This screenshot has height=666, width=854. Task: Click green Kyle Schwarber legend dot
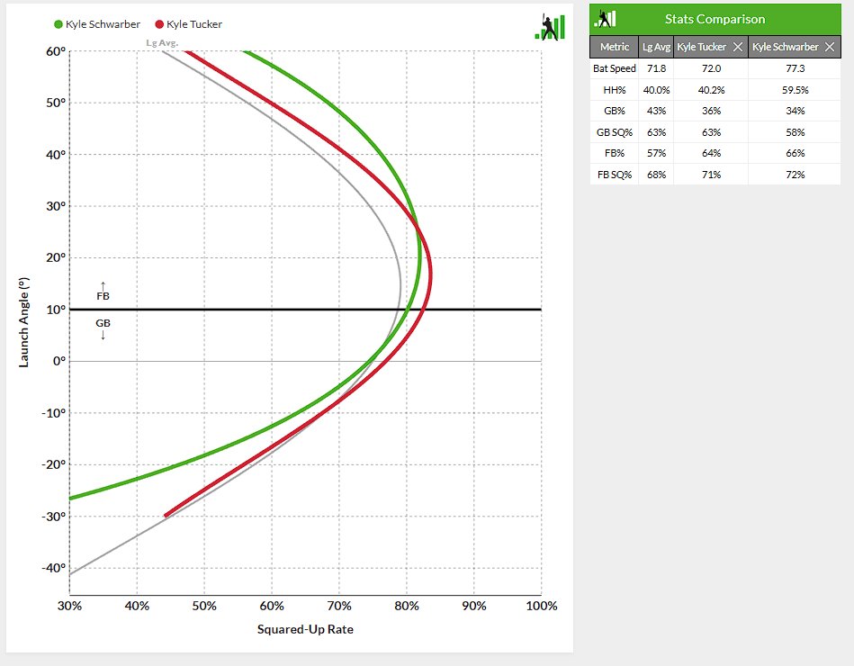pos(58,24)
